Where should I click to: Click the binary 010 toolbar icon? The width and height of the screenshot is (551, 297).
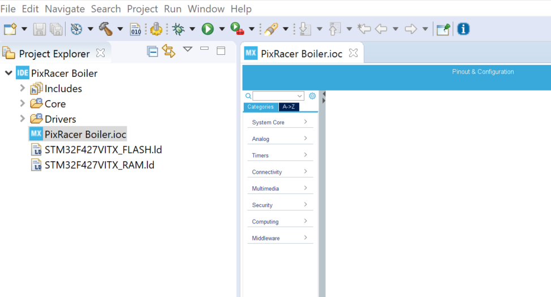pos(135,29)
